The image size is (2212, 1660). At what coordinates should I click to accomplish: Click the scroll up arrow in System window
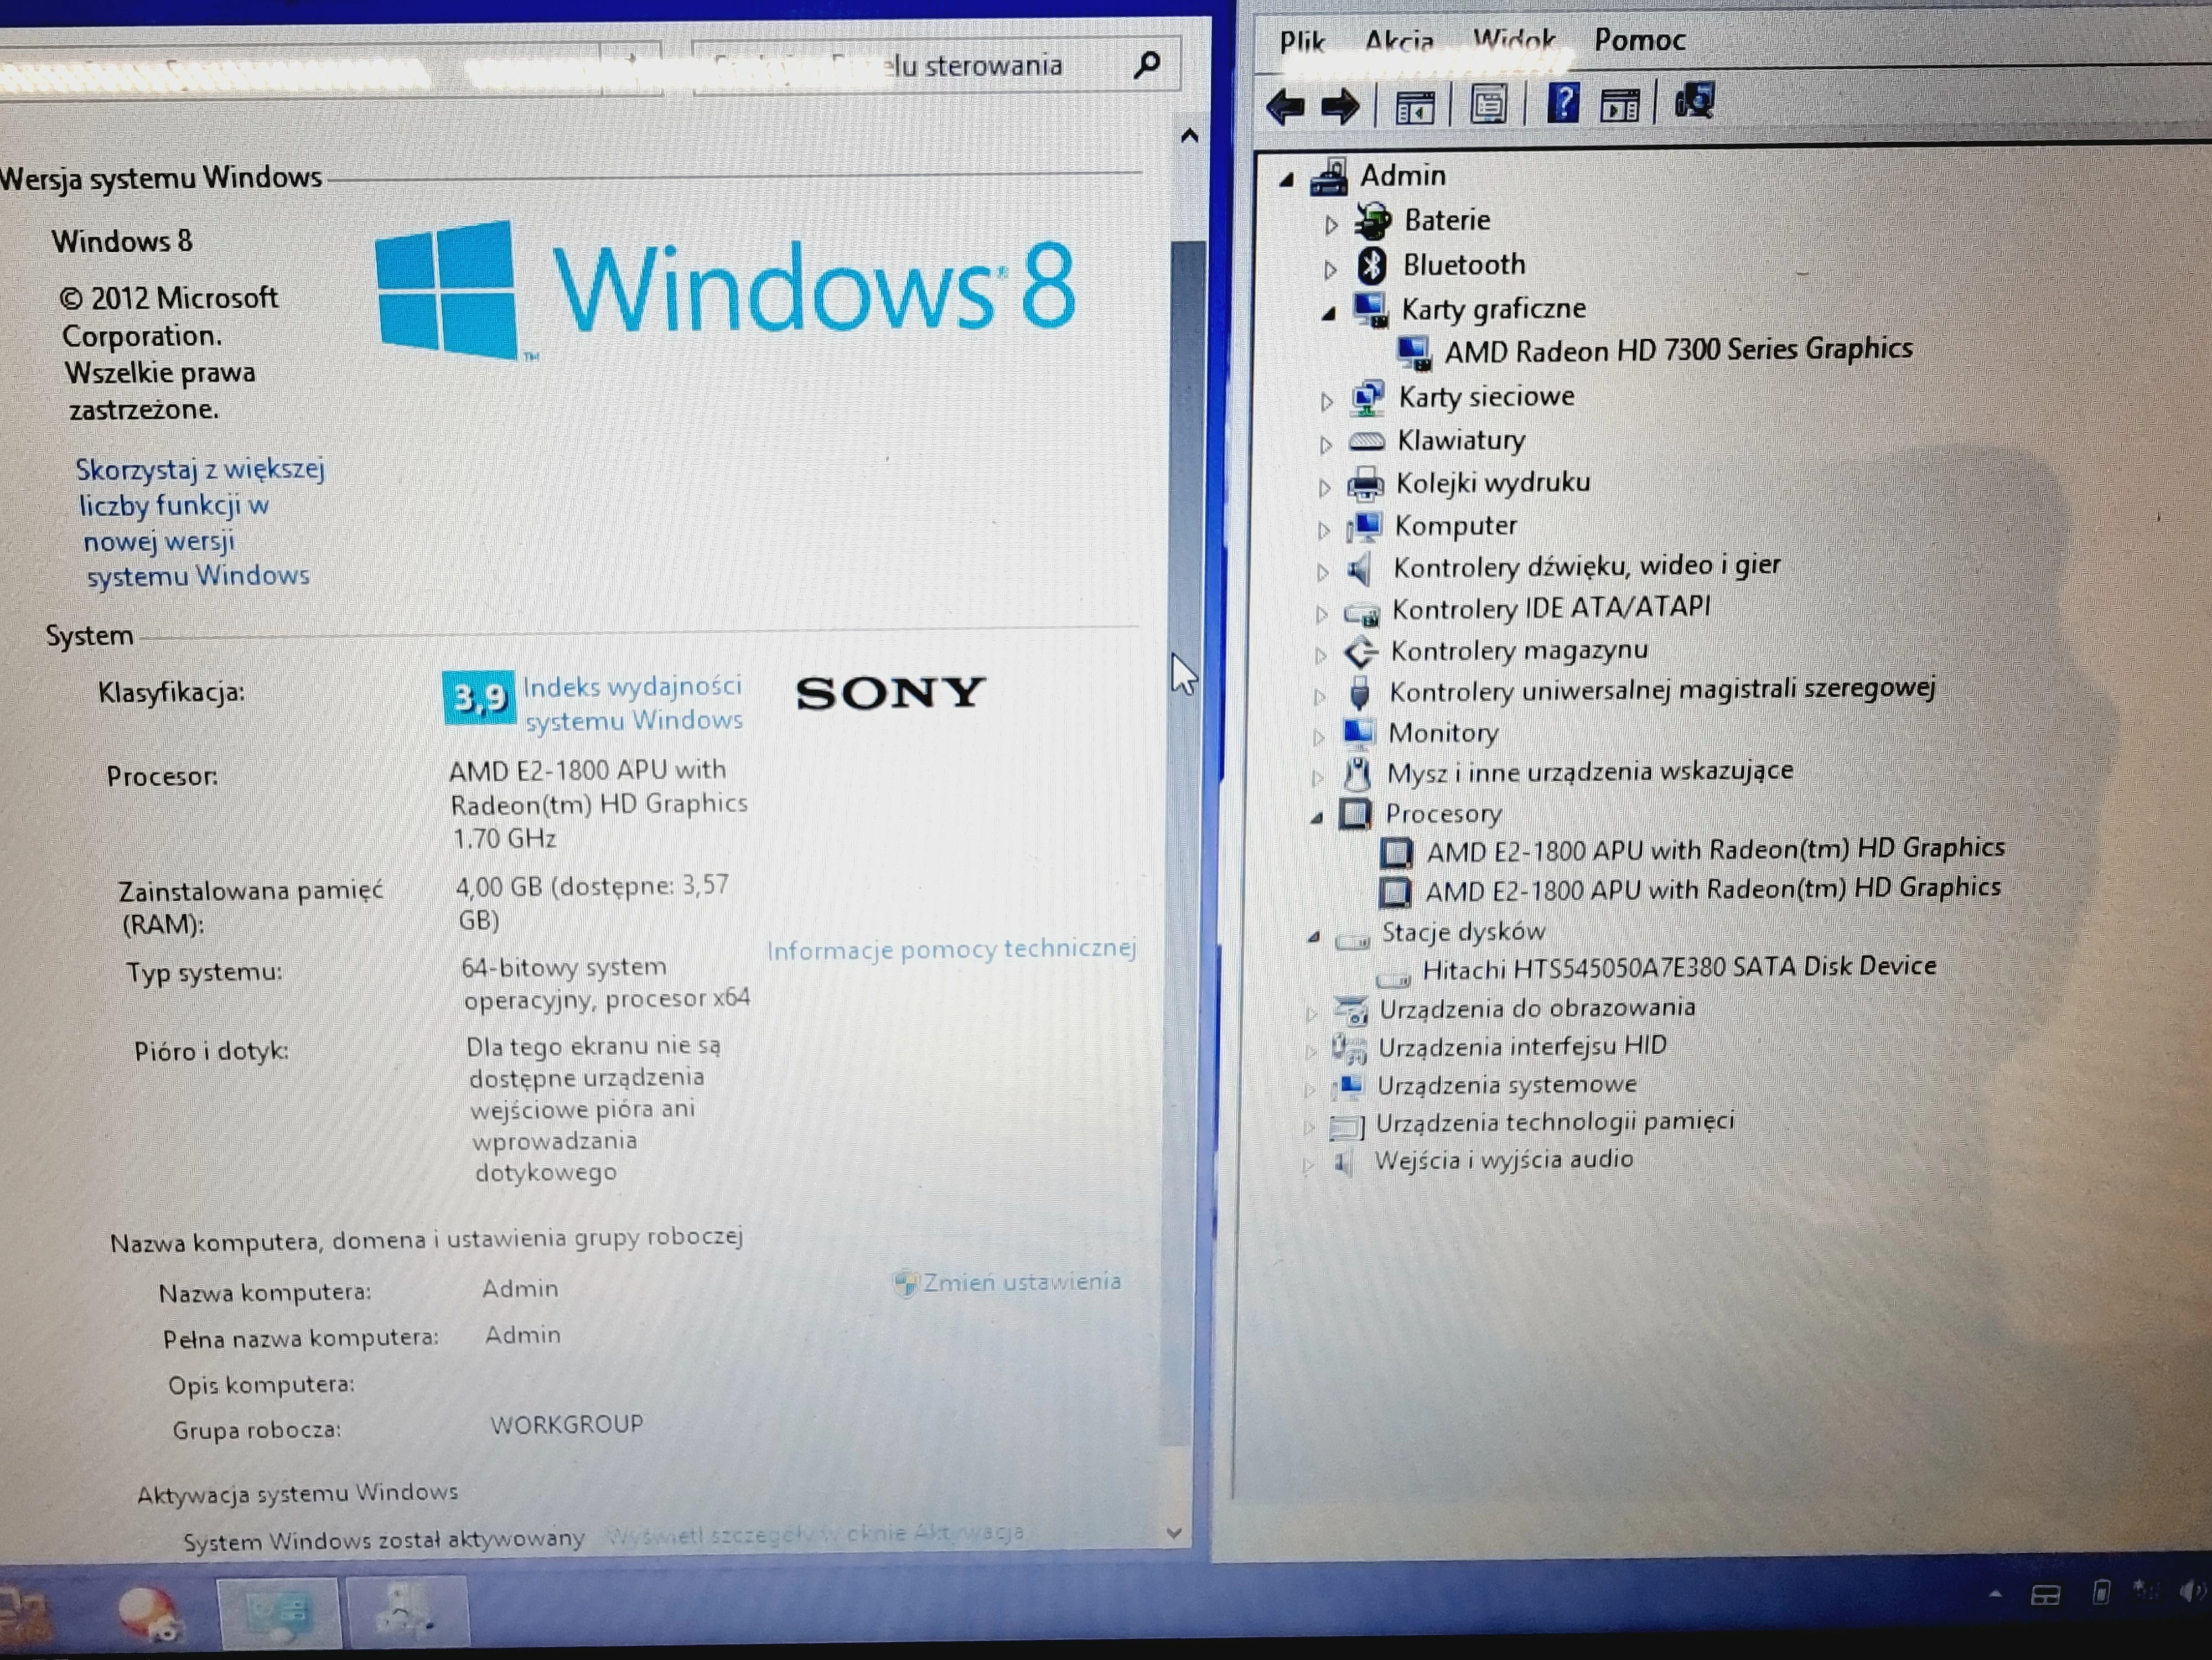(x=1189, y=135)
